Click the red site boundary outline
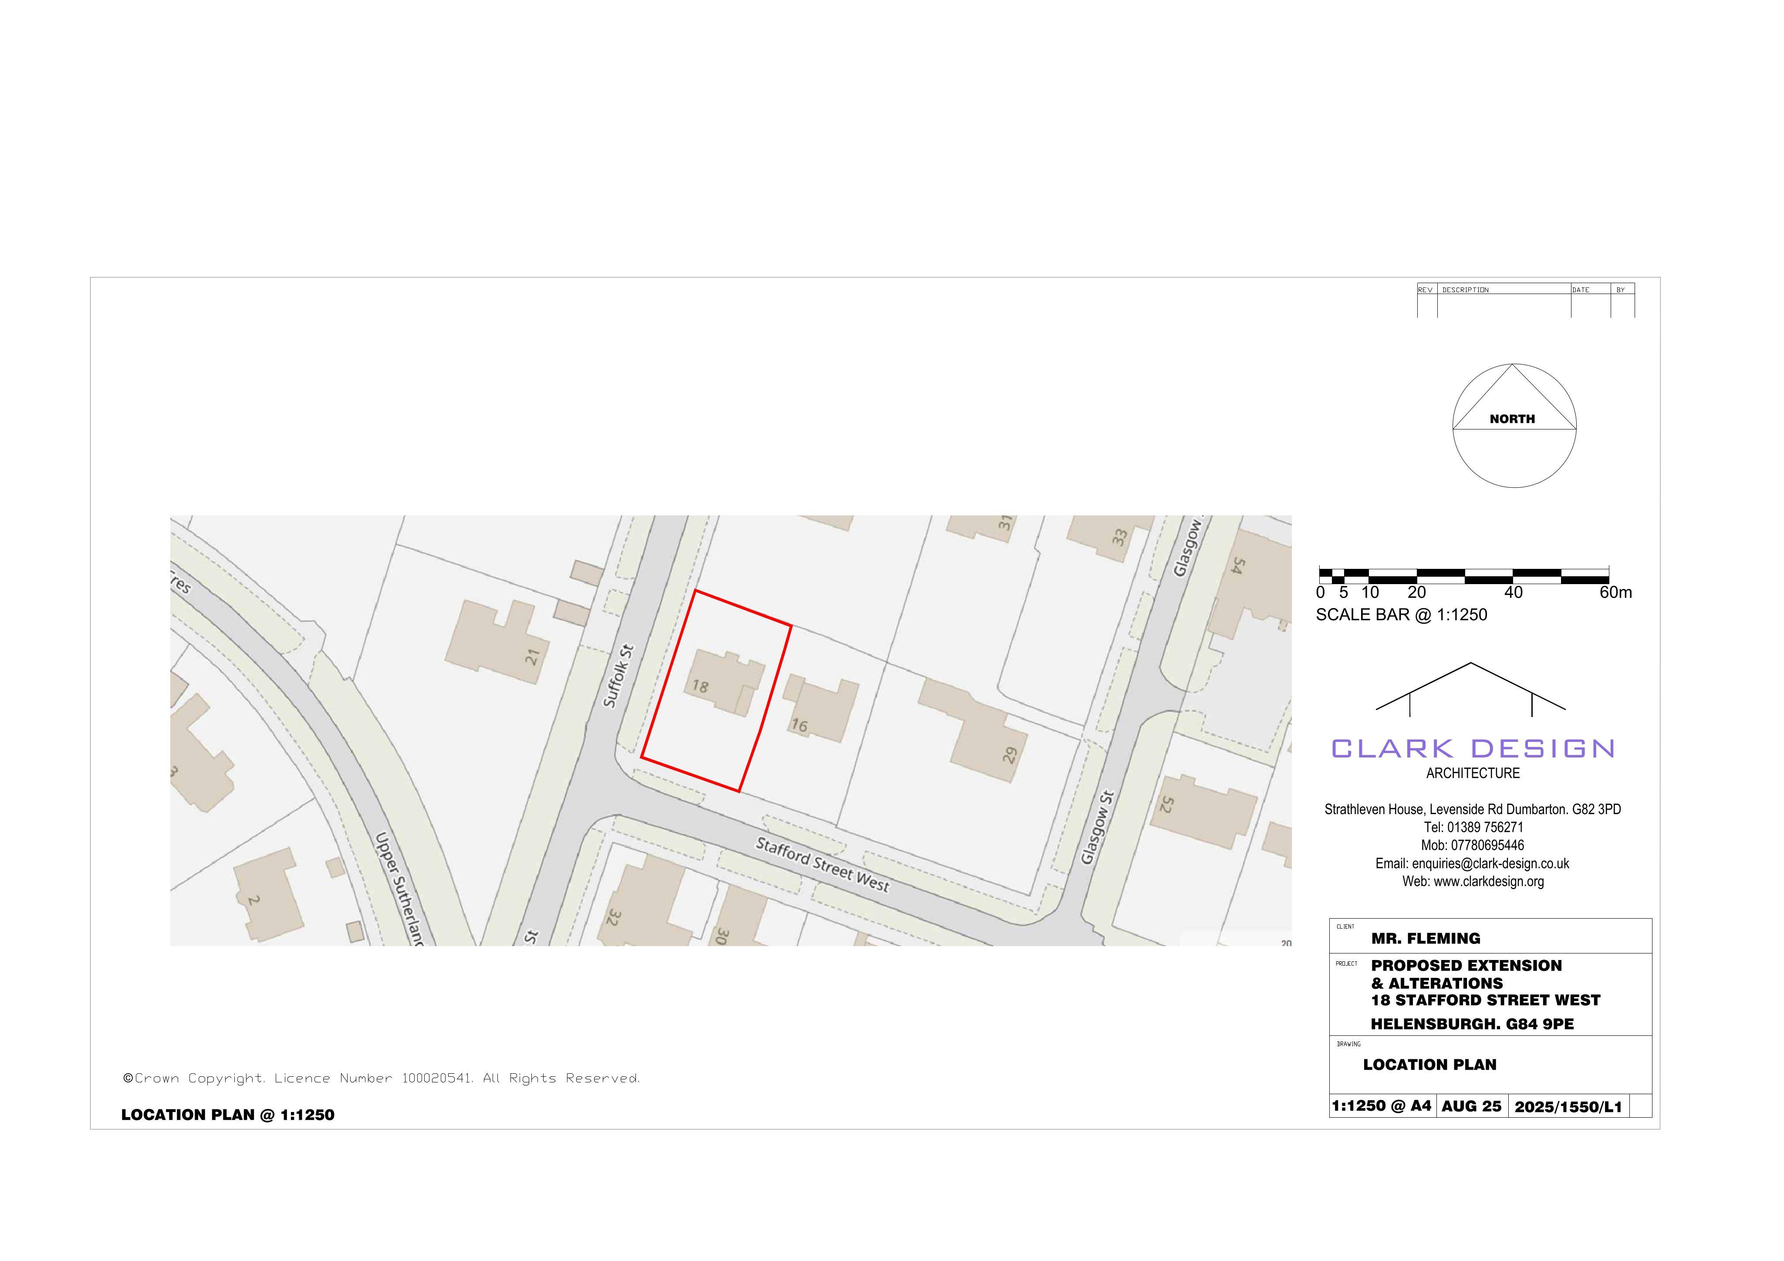 click(x=716, y=691)
